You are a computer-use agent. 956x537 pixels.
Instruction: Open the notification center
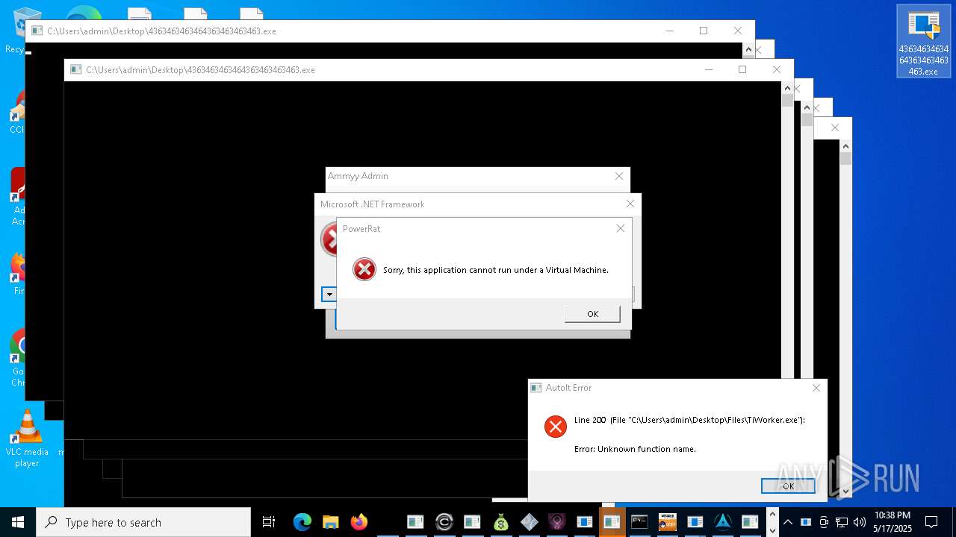point(931,522)
